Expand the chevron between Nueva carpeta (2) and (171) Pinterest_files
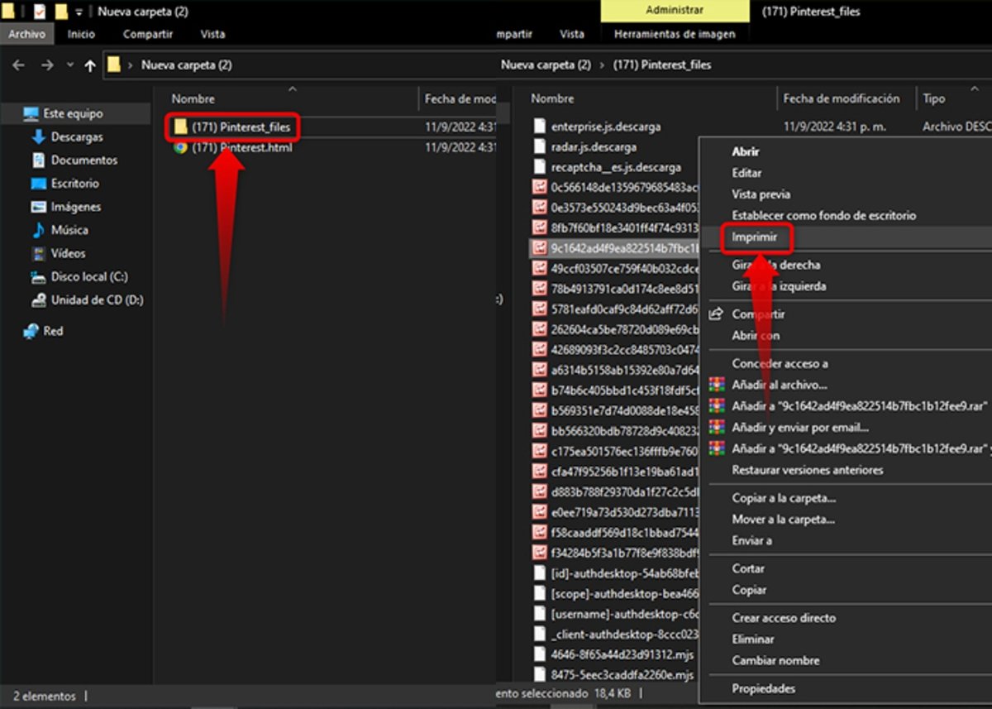This screenshot has height=709, width=992. click(x=602, y=65)
